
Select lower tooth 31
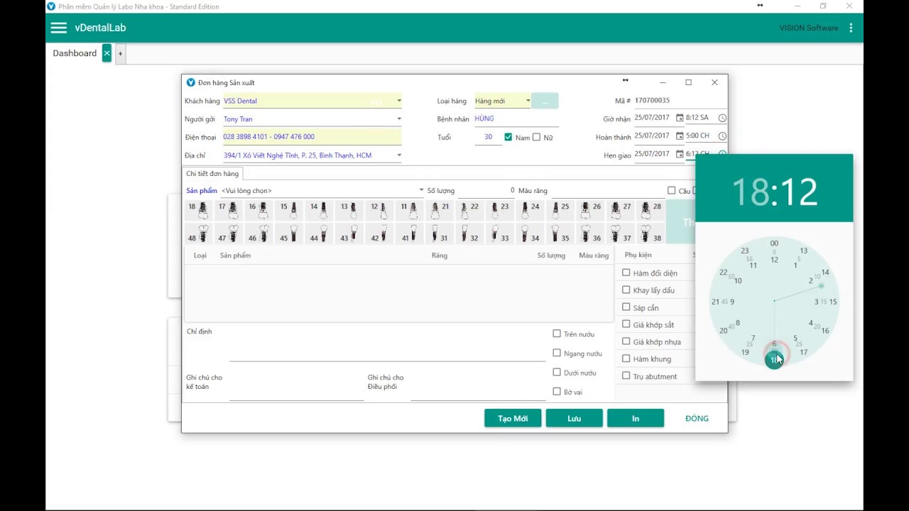[440, 234]
